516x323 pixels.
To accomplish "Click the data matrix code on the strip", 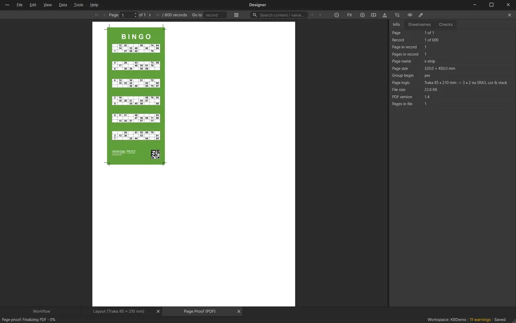I will pyautogui.click(x=155, y=154).
